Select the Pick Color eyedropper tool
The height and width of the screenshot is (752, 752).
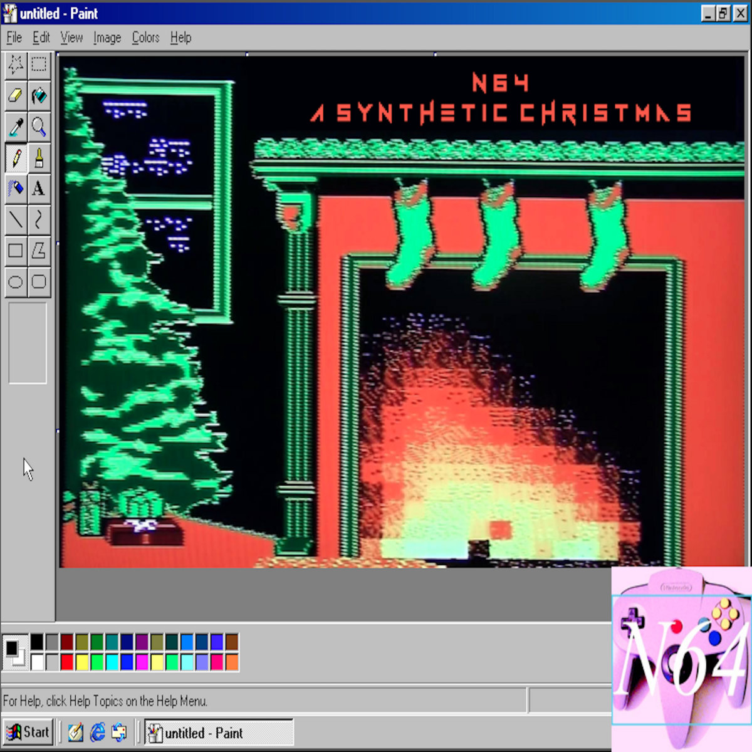pyautogui.click(x=16, y=127)
